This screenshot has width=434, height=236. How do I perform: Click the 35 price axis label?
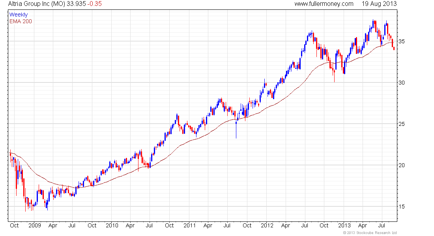click(x=401, y=41)
